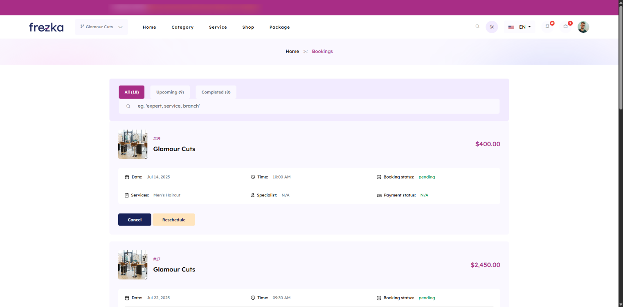Go to the Service menu
The width and height of the screenshot is (623, 307).
click(218, 27)
